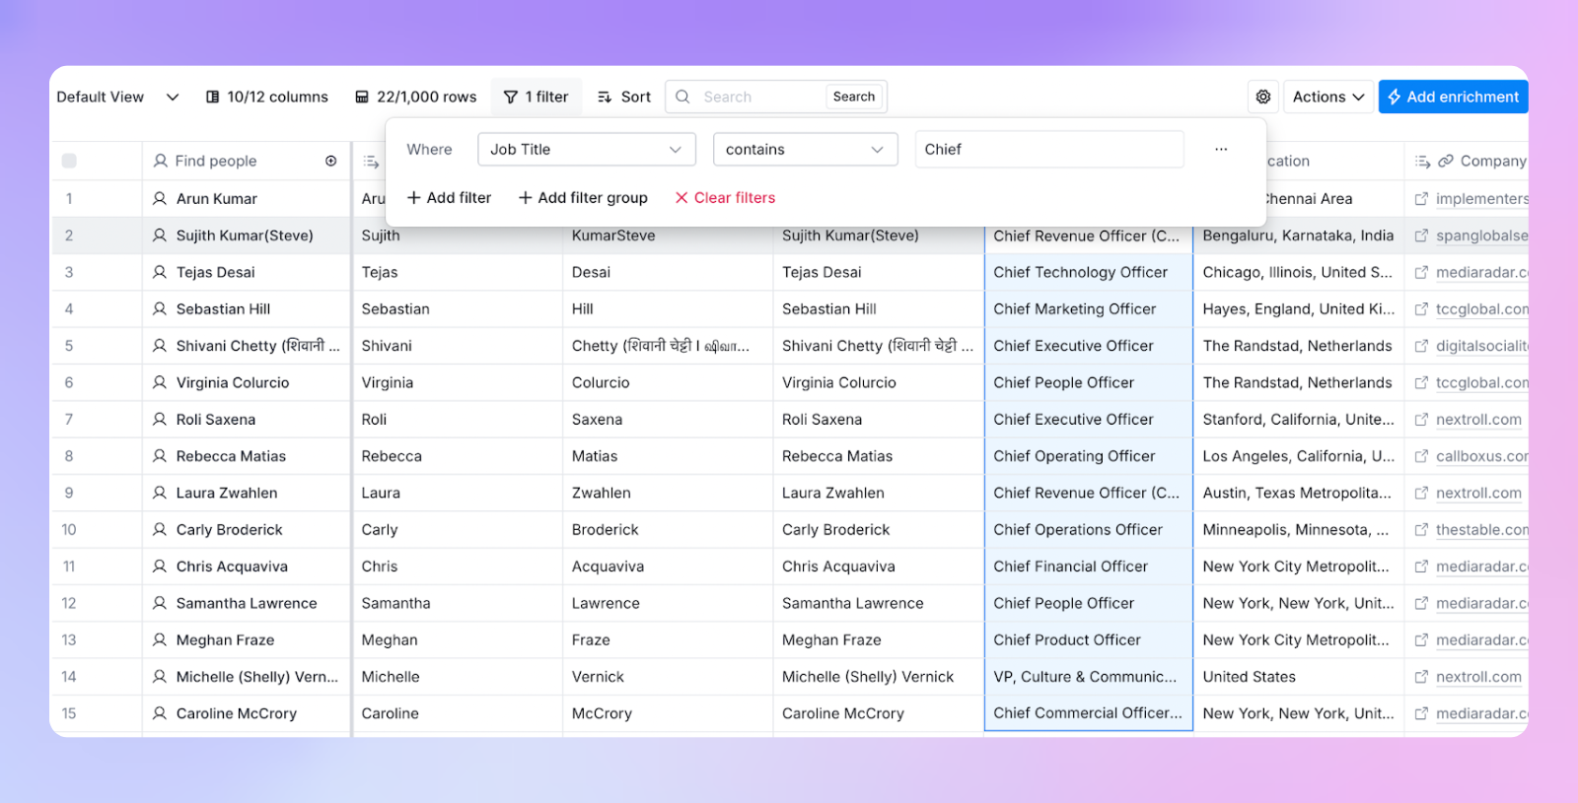Click Sujith Kumar(Steve) in Find people column
The height and width of the screenshot is (803, 1578).
tap(245, 235)
